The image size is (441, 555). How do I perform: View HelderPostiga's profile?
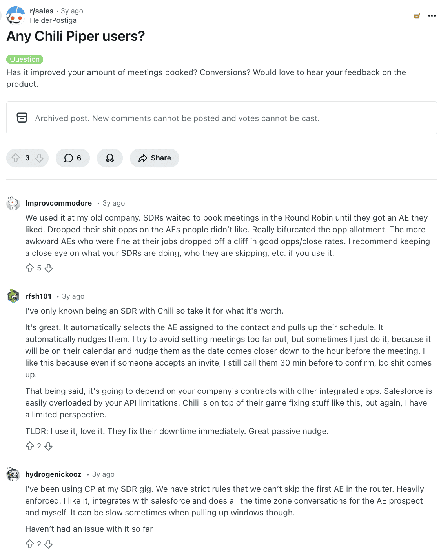[53, 20]
